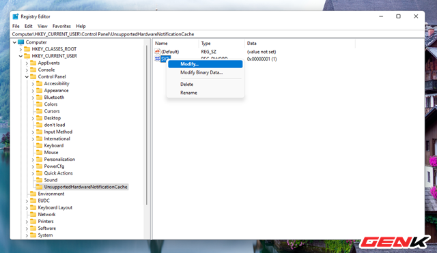Click the Keyboard folder icon
Screen dimensions: 437x253
click(x=40, y=145)
